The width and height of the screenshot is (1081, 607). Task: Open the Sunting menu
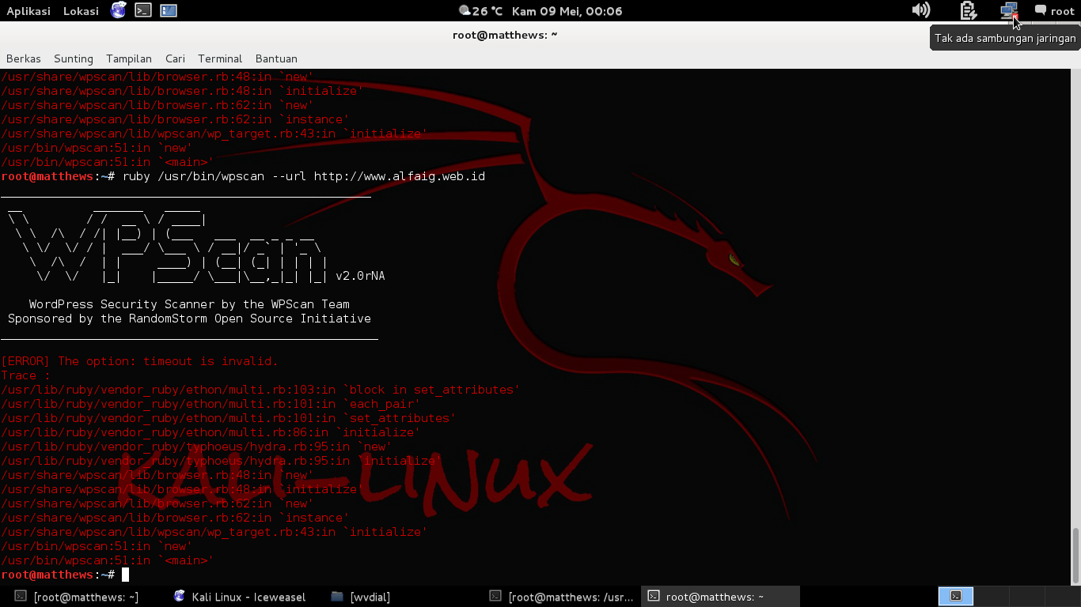(x=74, y=58)
